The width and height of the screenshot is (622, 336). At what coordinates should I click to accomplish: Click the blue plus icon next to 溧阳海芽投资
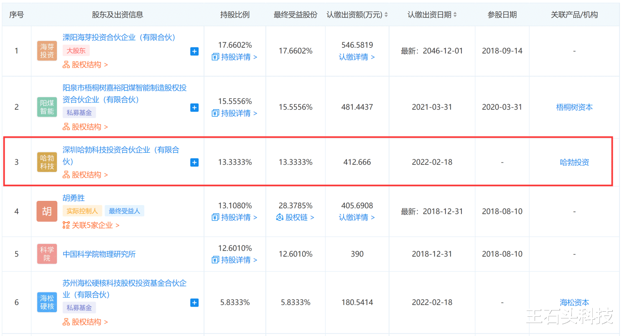(194, 51)
